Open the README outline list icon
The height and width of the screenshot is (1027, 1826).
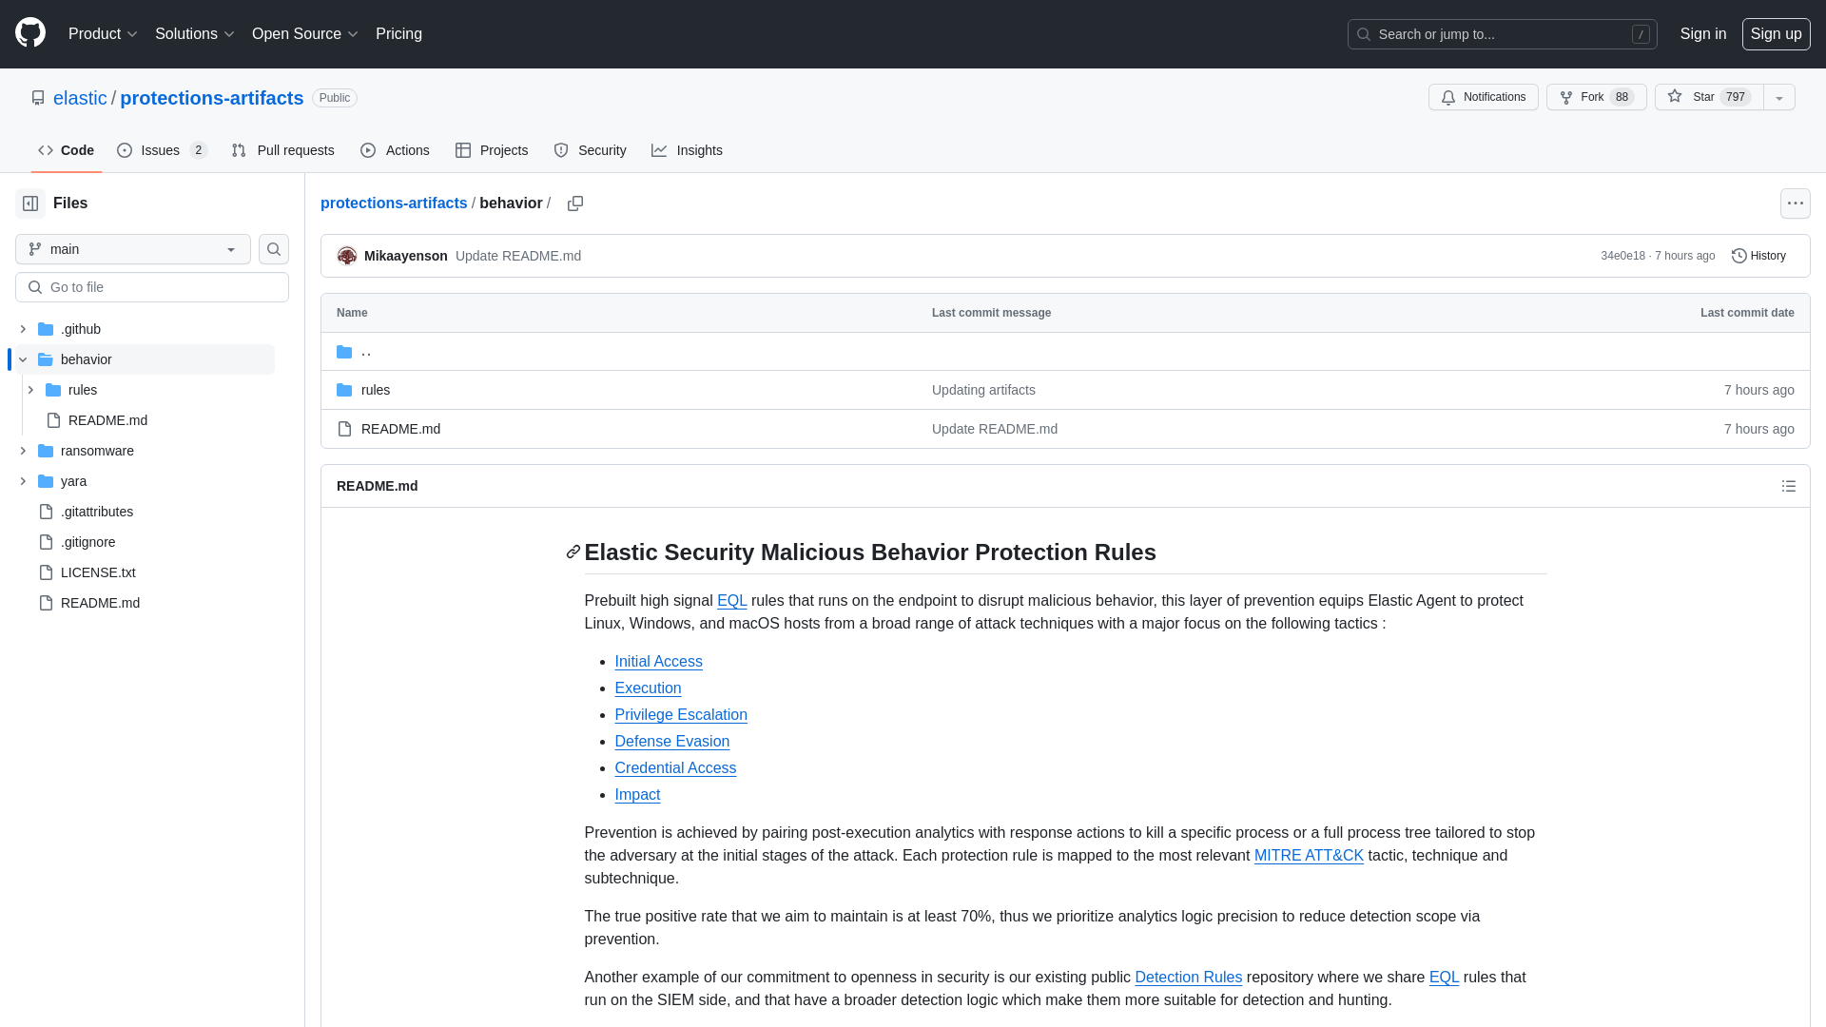pyautogui.click(x=1788, y=486)
